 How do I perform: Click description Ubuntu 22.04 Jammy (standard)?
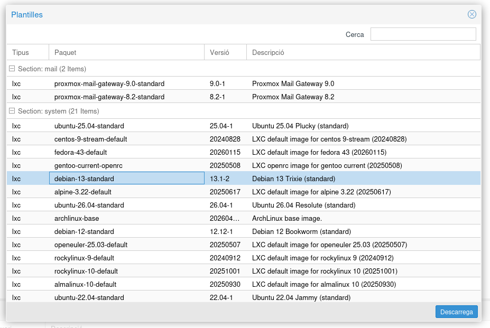(x=301, y=297)
